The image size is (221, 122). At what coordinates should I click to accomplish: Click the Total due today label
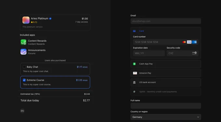point(30,101)
